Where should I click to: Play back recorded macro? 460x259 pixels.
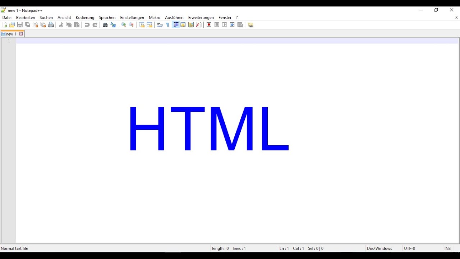coord(225,25)
